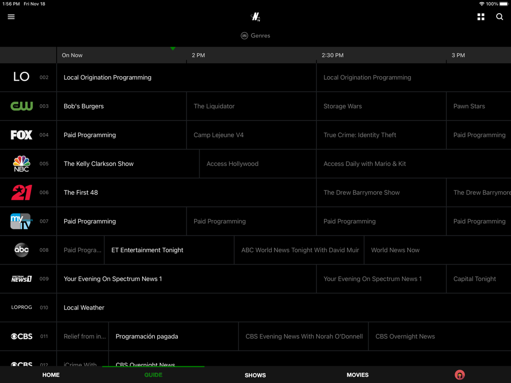Switch to the GUIDE tab
The image size is (511, 383).
[153, 375]
